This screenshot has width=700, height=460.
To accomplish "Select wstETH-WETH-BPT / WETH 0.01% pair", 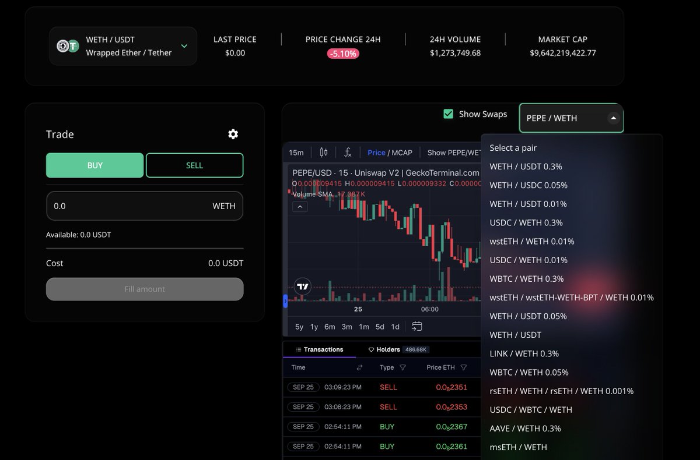I will [x=572, y=298].
